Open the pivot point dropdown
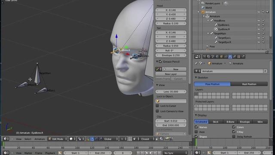This screenshot has height=155, width=275. 81,139
